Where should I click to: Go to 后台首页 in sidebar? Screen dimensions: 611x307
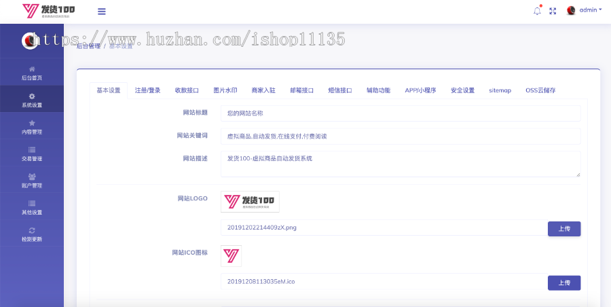tap(32, 73)
